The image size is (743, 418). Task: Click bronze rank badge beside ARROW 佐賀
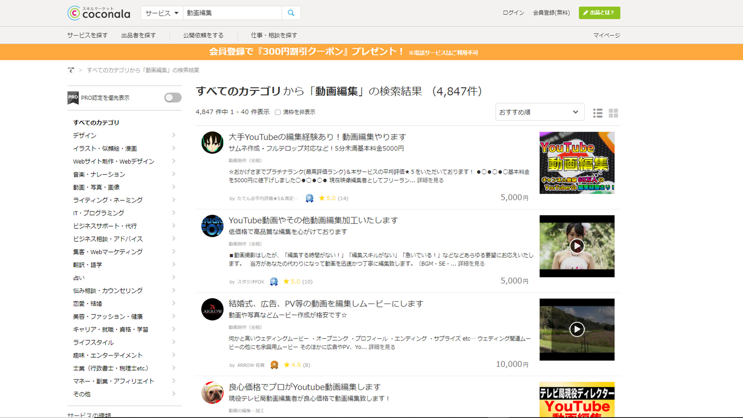(x=274, y=365)
